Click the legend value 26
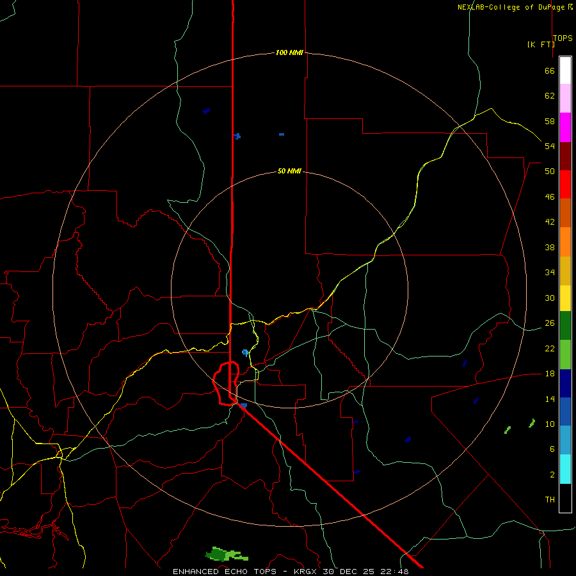576x576 pixels. [550, 323]
